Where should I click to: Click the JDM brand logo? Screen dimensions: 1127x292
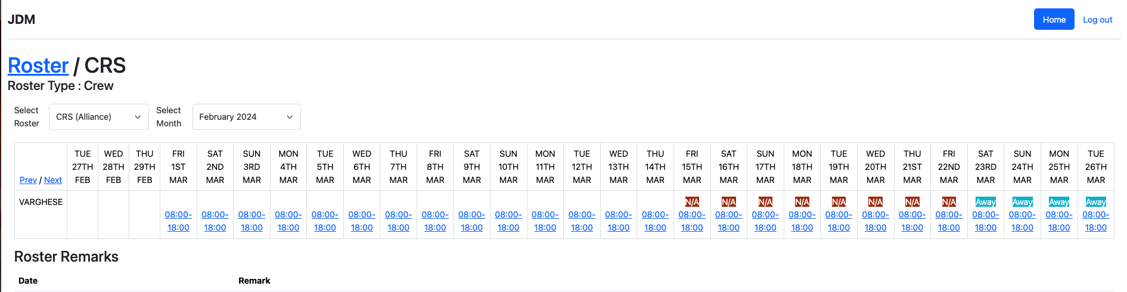pos(21,20)
